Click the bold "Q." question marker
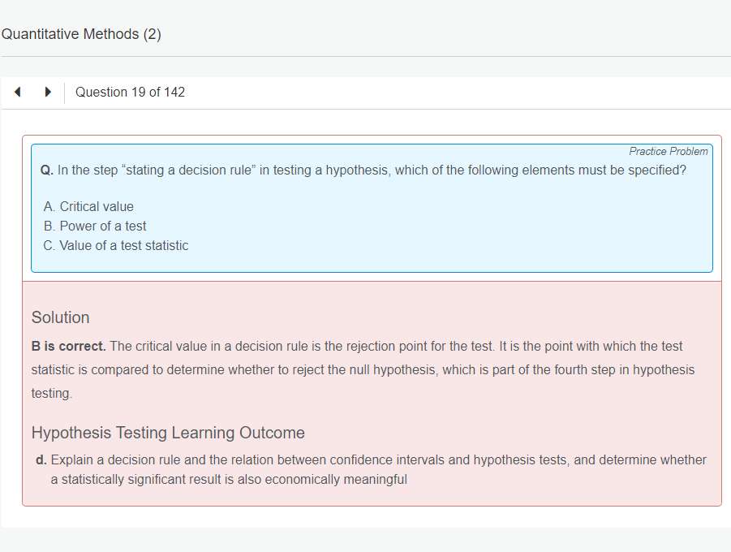This screenshot has height=552, width=731. pos(46,170)
